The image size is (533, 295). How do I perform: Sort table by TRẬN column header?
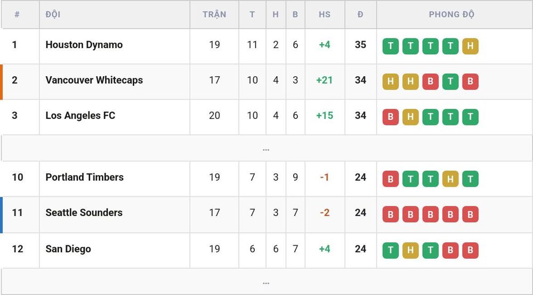tap(214, 14)
